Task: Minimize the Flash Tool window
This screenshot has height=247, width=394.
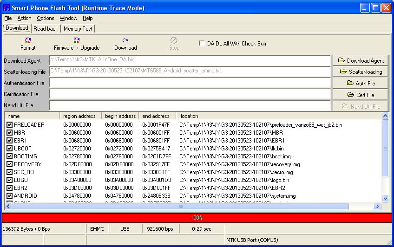Action: (365, 8)
